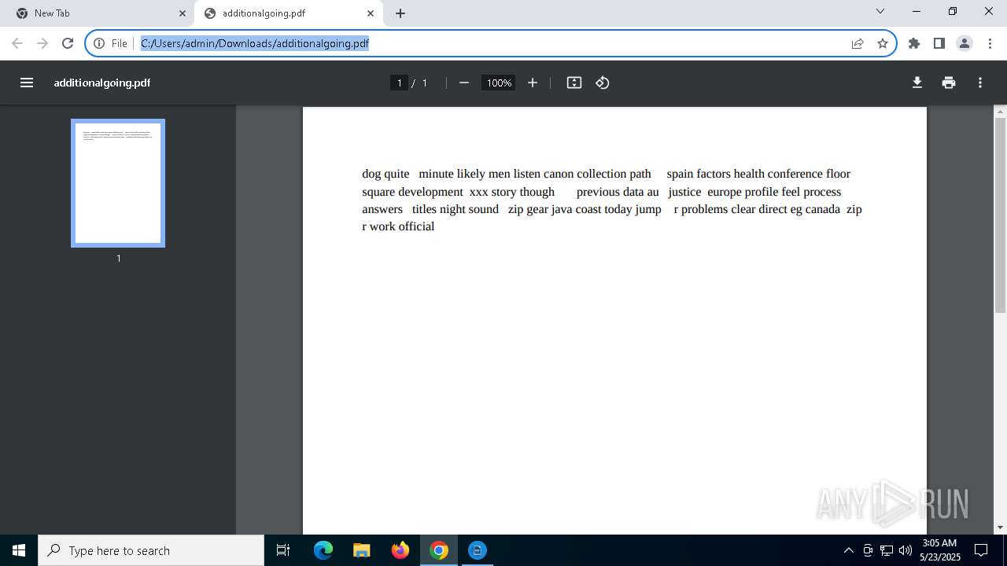Open the clock showing 3:05 AM
The width and height of the screenshot is (1007, 566).
click(x=939, y=550)
